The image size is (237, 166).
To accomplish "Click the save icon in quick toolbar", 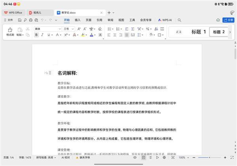I will point(19,20).
